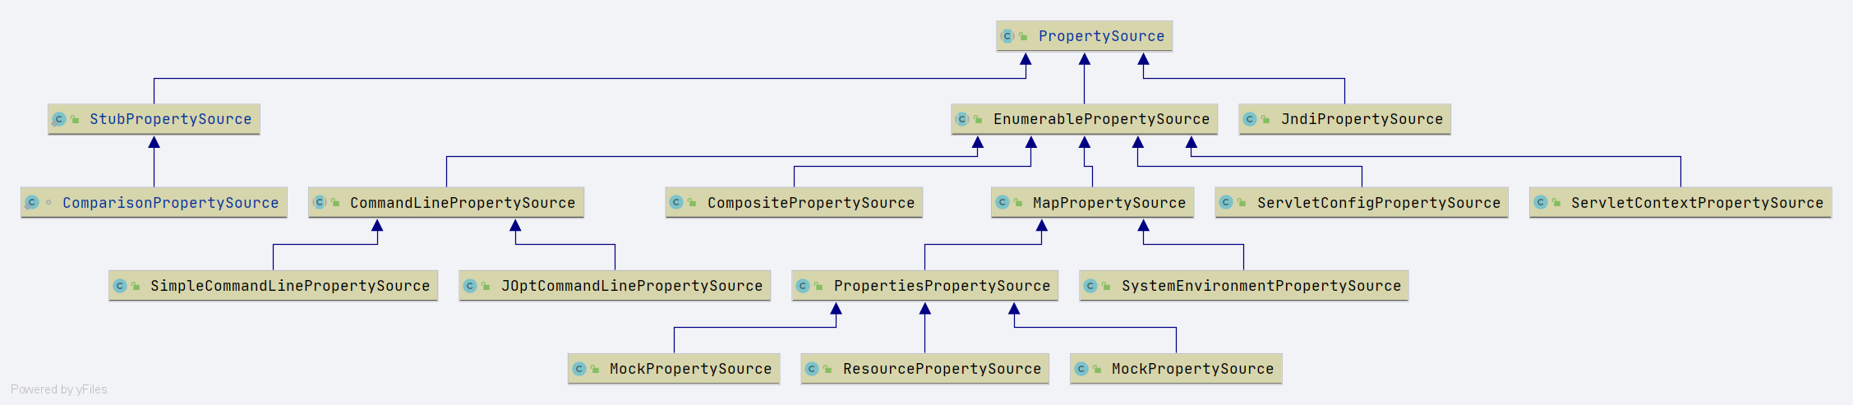The width and height of the screenshot is (1853, 405).
Task: Click the ComparisonPropertySource class icon
Action: coord(32,202)
